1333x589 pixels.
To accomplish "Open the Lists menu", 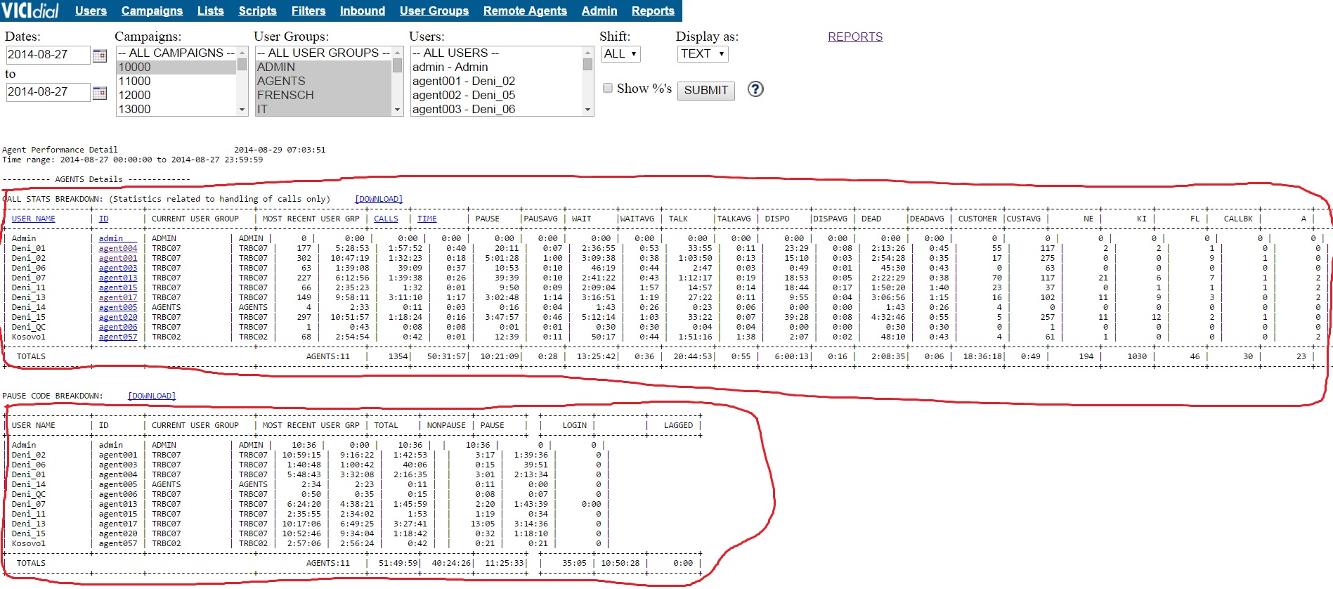I will [x=210, y=11].
